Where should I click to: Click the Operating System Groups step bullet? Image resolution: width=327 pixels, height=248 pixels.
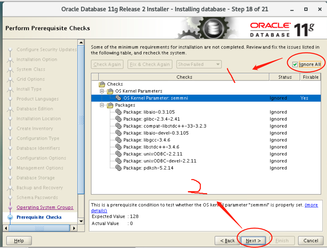point(10,207)
